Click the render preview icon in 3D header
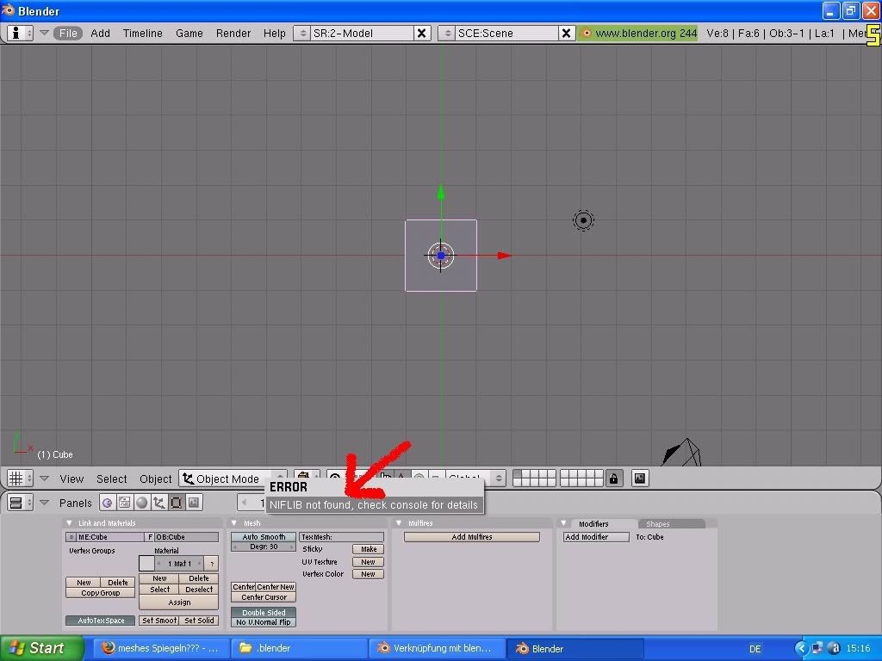882x661 pixels. (x=639, y=479)
